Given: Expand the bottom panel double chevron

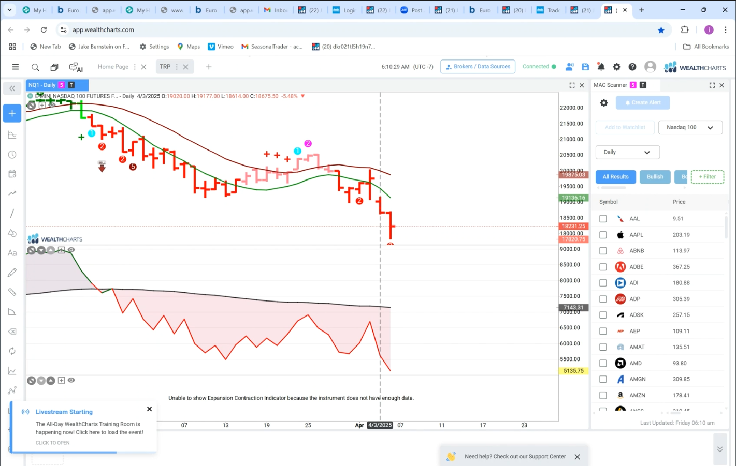Looking at the screenshot, I should [720, 449].
